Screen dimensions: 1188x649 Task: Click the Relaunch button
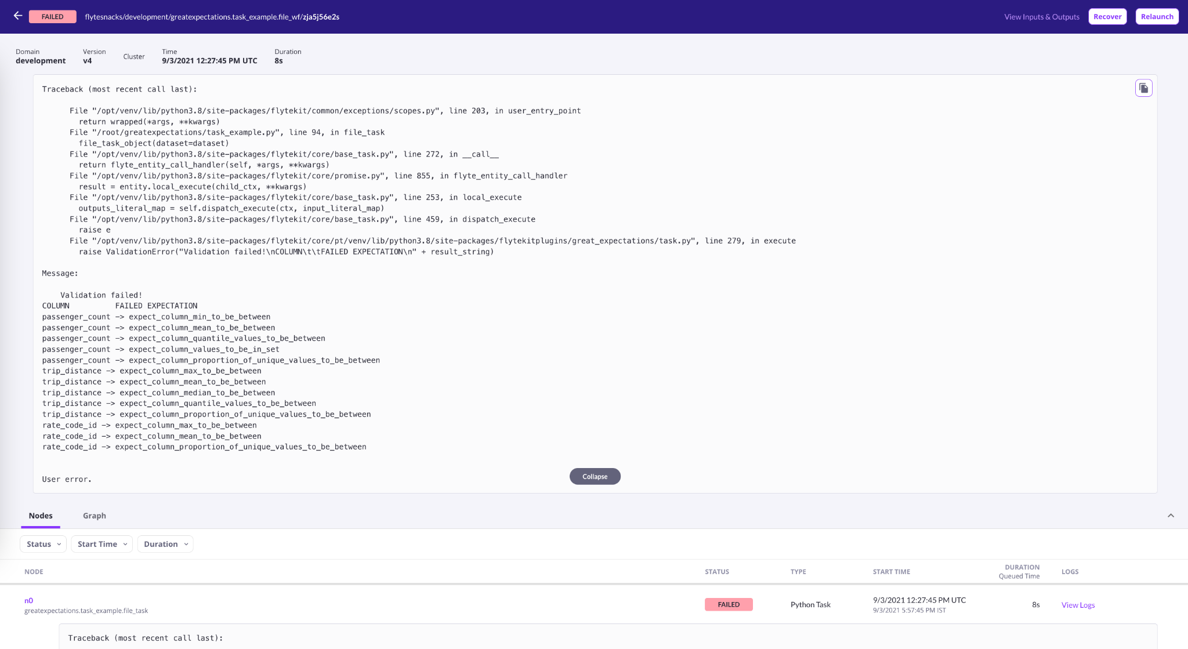click(1156, 16)
